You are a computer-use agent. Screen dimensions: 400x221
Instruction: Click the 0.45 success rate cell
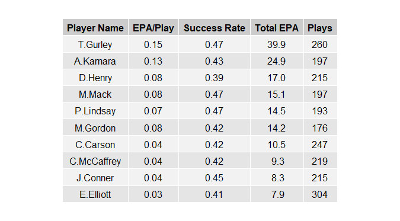(x=215, y=178)
